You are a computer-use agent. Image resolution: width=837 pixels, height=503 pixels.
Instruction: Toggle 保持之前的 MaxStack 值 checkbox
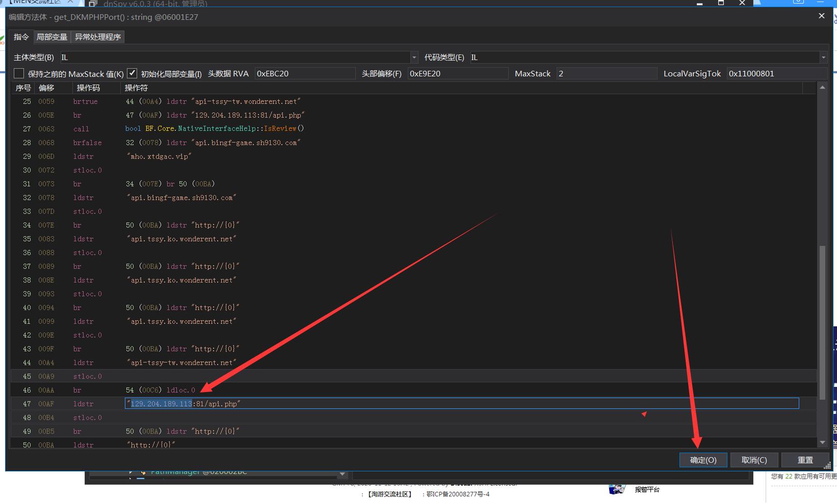(x=19, y=73)
